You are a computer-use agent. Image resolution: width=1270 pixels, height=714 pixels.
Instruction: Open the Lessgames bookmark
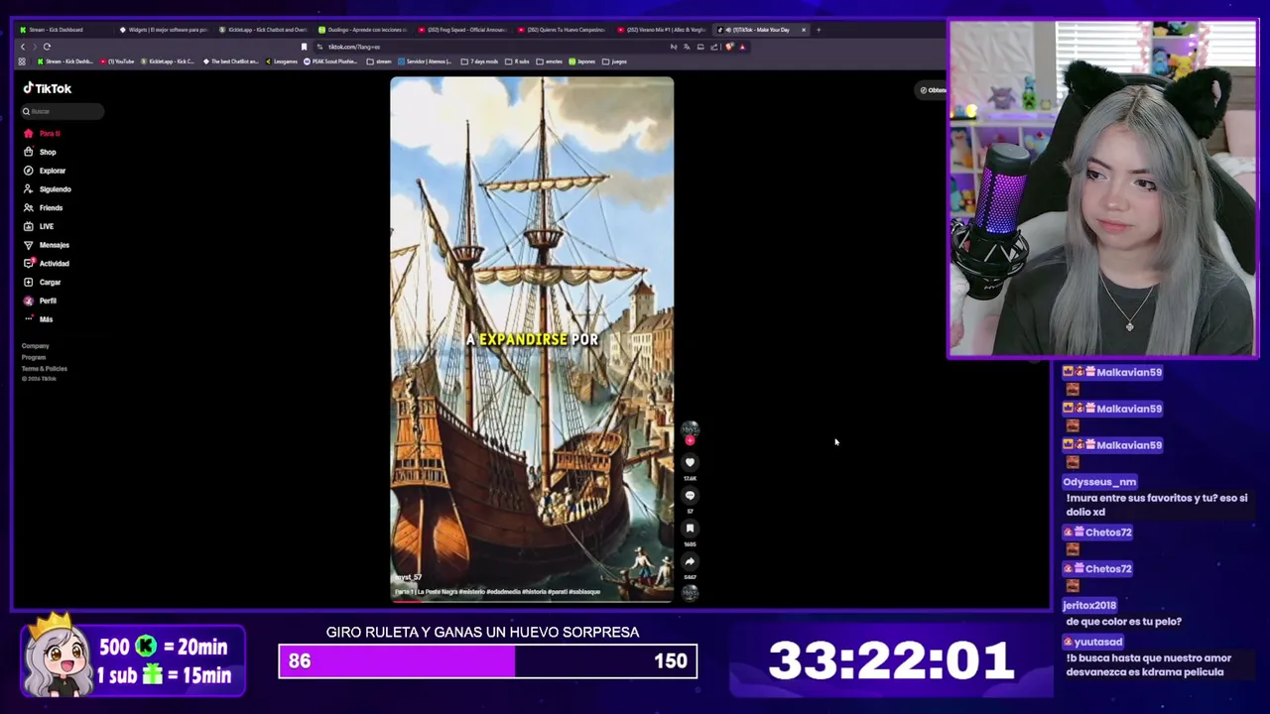point(283,61)
